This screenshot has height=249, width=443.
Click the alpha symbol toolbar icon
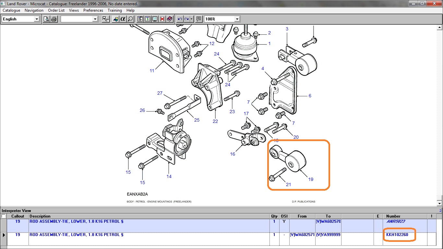tap(123, 19)
